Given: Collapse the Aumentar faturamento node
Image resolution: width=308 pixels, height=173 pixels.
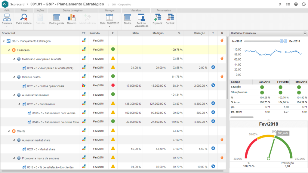Looking at the screenshot, I should (x=14, y=95).
